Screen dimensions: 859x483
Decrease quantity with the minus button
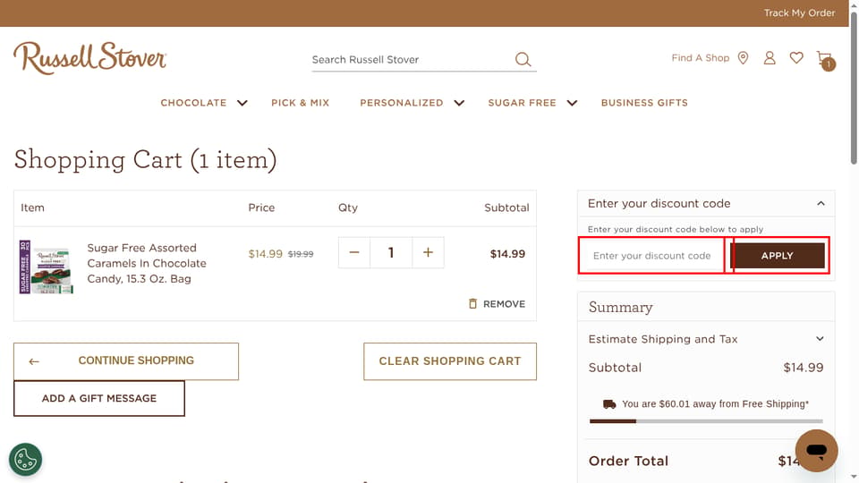pyautogui.click(x=354, y=252)
